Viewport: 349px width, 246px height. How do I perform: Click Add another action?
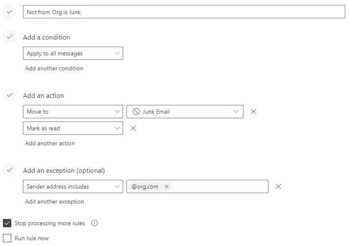click(x=50, y=143)
